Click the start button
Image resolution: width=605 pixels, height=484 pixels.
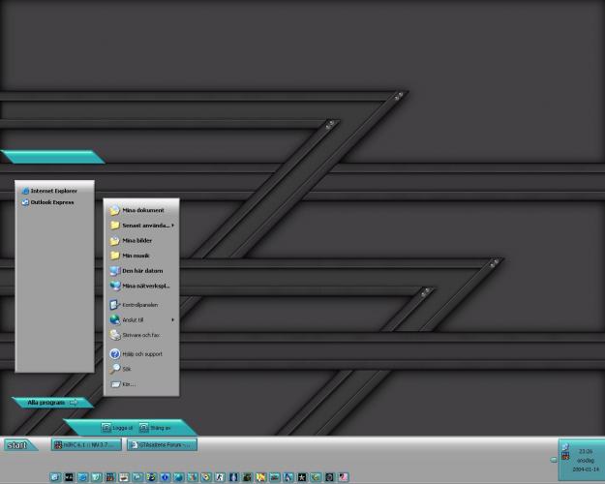click(17, 445)
